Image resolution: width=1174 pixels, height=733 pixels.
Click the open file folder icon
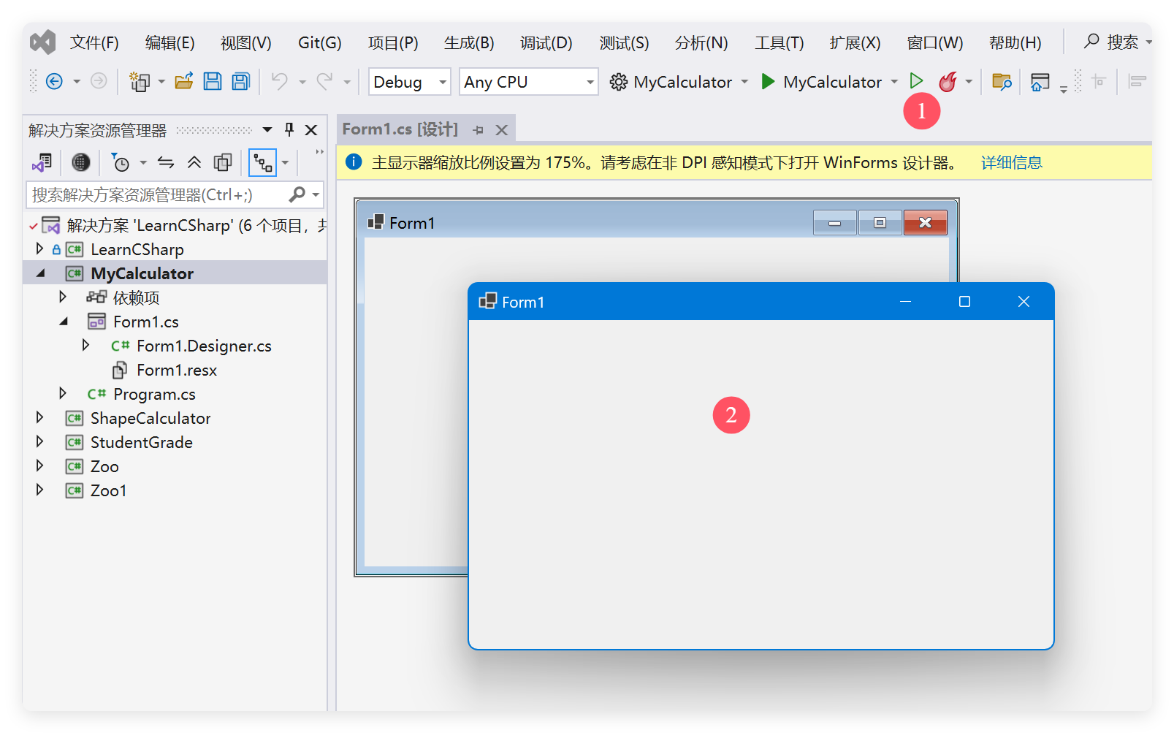(x=184, y=81)
